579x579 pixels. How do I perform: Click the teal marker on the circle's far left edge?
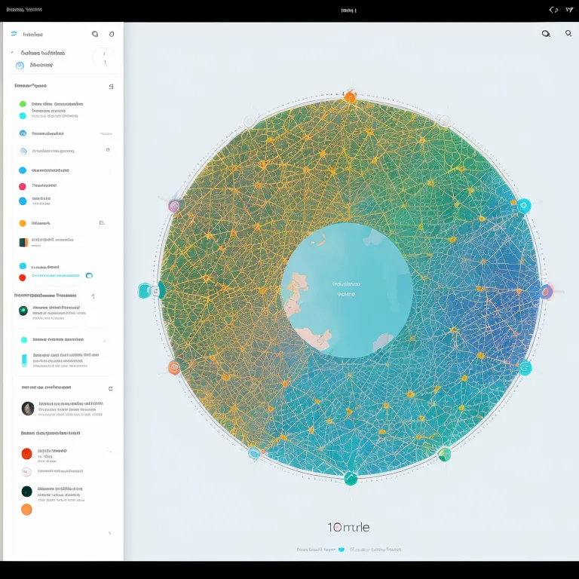point(145,290)
